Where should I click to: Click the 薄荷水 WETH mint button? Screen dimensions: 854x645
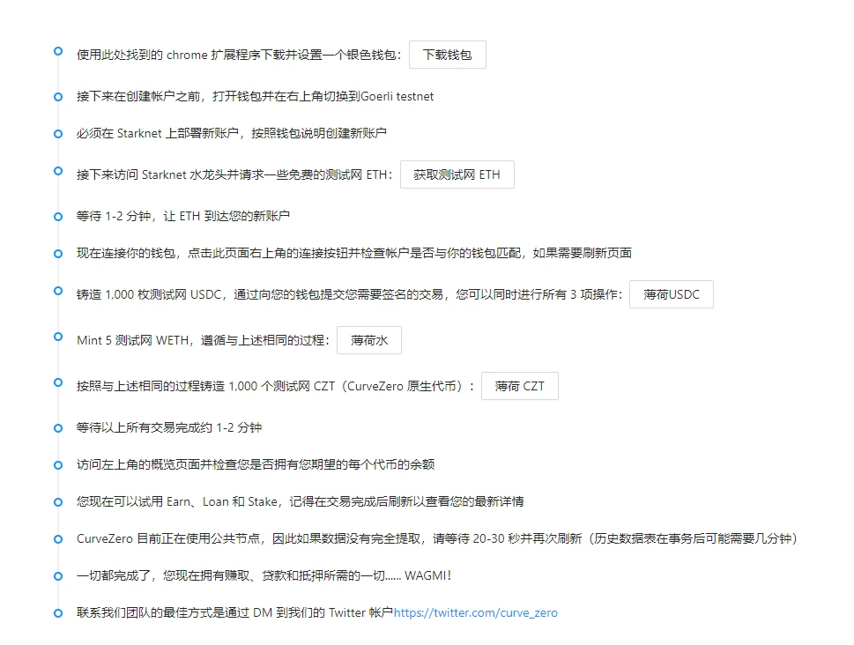point(369,340)
